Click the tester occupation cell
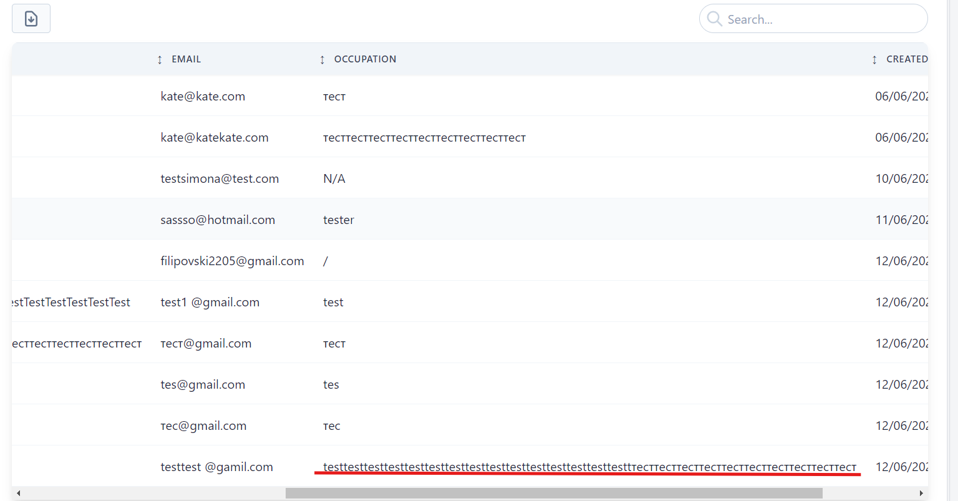The width and height of the screenshot is (958, 501). coord(339,220)
